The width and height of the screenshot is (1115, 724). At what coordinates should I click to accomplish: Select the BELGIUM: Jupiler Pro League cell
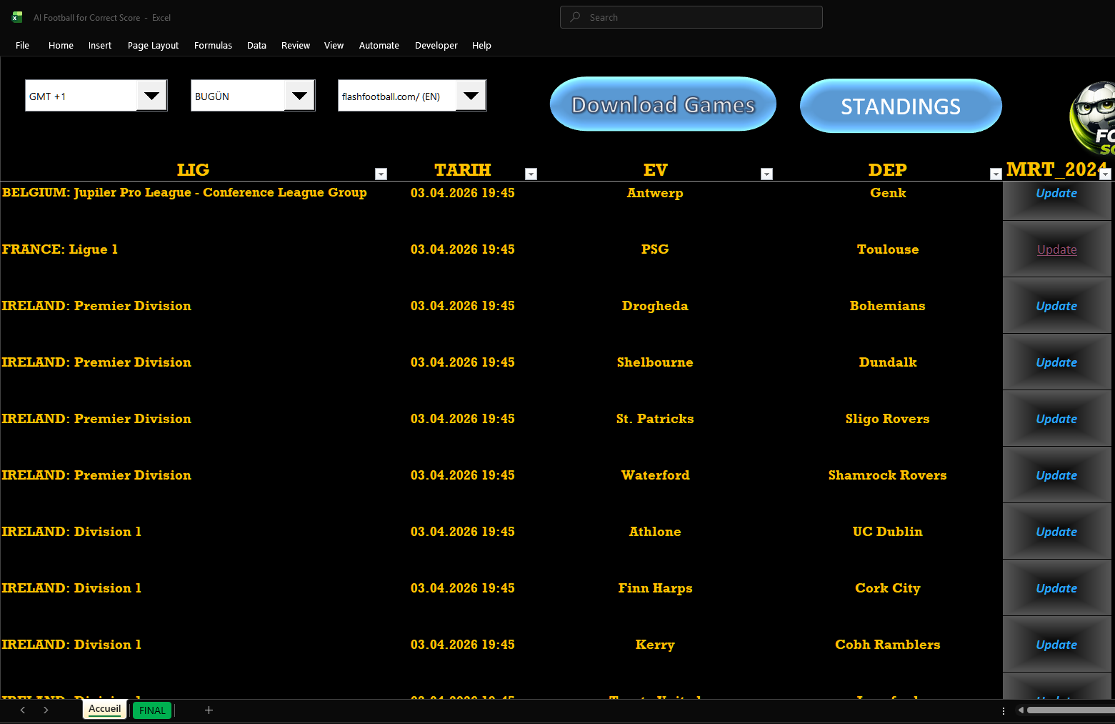pos(184,192)
